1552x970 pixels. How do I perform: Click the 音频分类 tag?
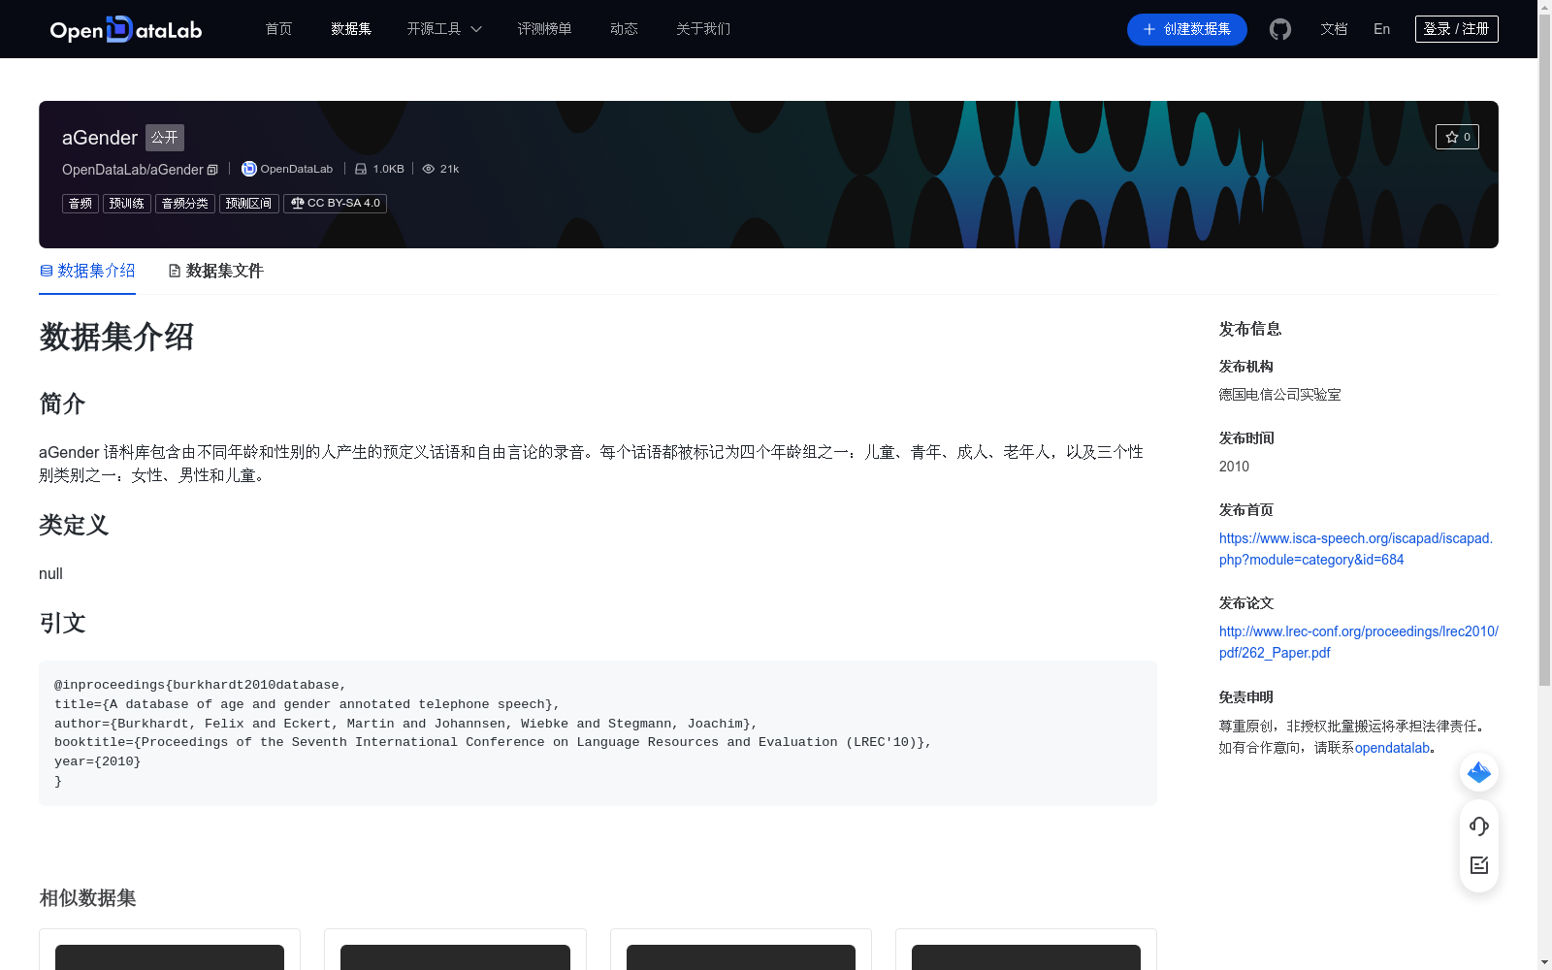[185, 203]
